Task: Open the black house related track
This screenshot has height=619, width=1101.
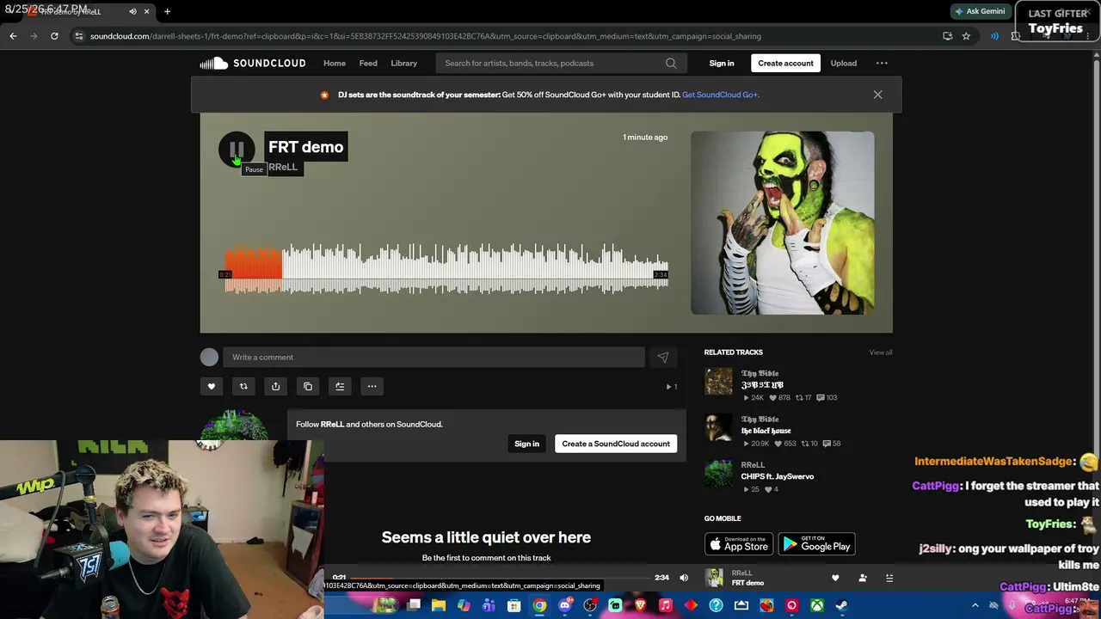Action: (x=766, y=431)
